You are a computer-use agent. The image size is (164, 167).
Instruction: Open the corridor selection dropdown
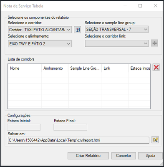coord(40,30)
